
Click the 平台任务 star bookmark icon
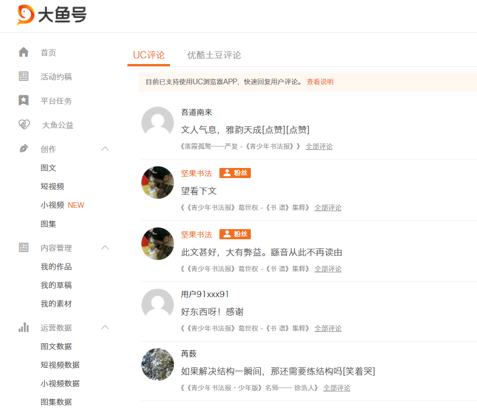24,100
